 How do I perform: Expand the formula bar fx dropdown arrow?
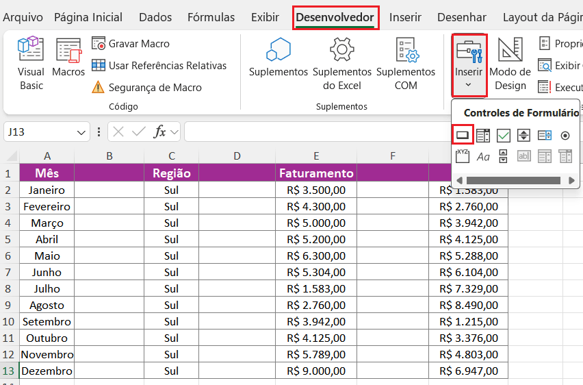pyautogui.click(x=174, y=132)
